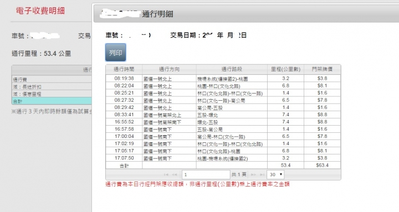
Task: Click the 共 1 頁 page count text
Action: [239, 174]
